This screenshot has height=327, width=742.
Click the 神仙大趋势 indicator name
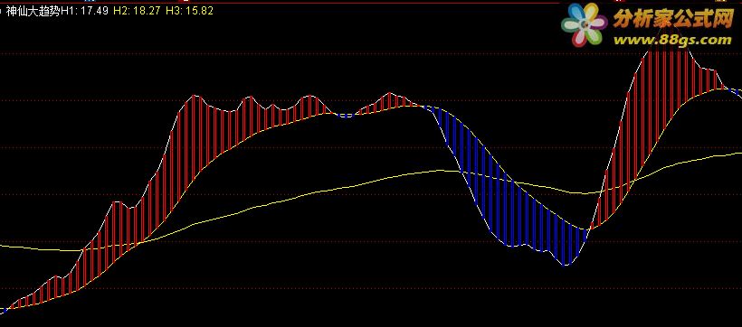click(x=33, y=11)
